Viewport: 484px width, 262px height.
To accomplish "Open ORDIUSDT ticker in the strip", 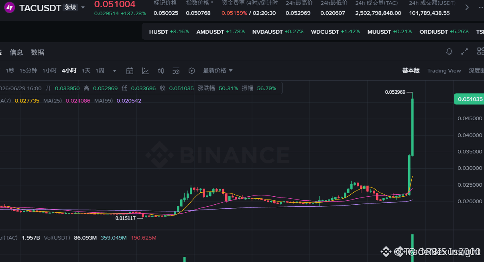I will point(444,32).
